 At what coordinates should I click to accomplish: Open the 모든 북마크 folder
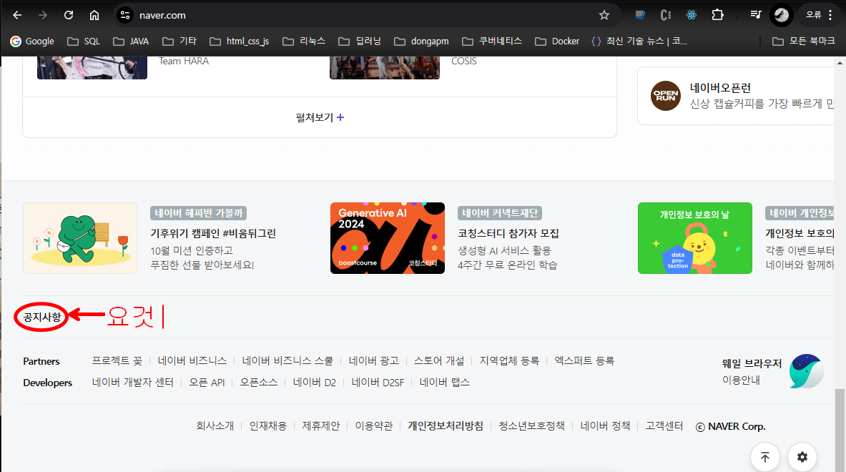pyautogui.click(x=804, y=41)
